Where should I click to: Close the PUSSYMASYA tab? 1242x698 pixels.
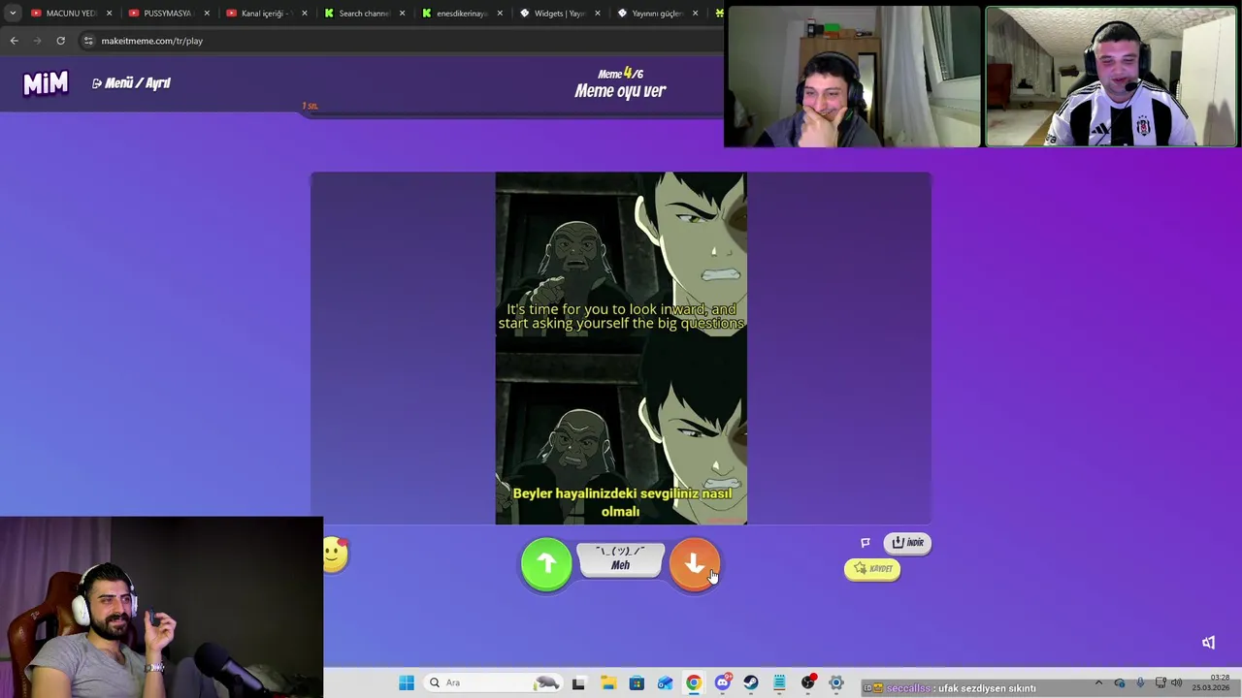tap(207, 14)
